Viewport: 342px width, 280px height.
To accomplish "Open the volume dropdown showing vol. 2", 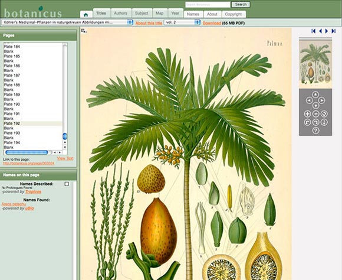I will tap(182, 22).
